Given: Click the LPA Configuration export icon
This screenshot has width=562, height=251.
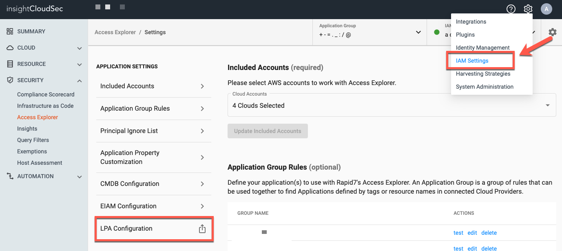Looking at the screenshot, I should pyautogui.click(x=202, y=229).
